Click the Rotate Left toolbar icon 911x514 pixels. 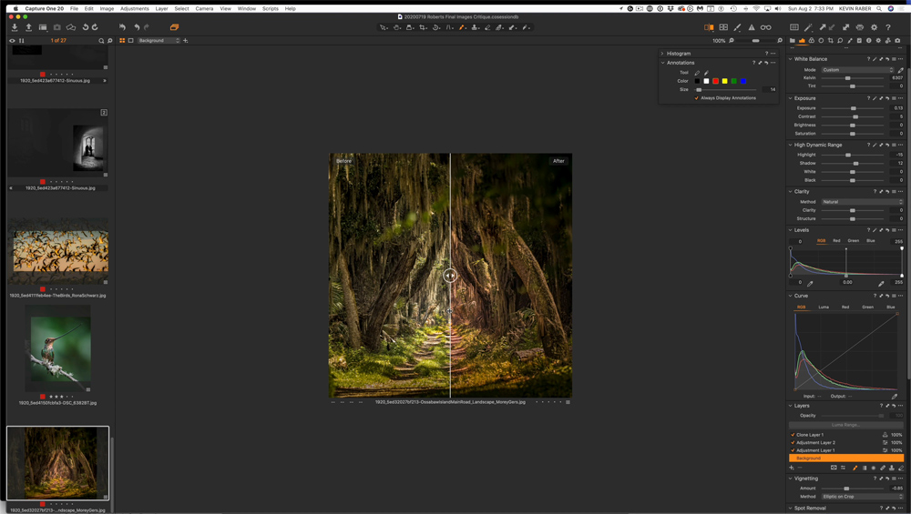coord(86,27)
